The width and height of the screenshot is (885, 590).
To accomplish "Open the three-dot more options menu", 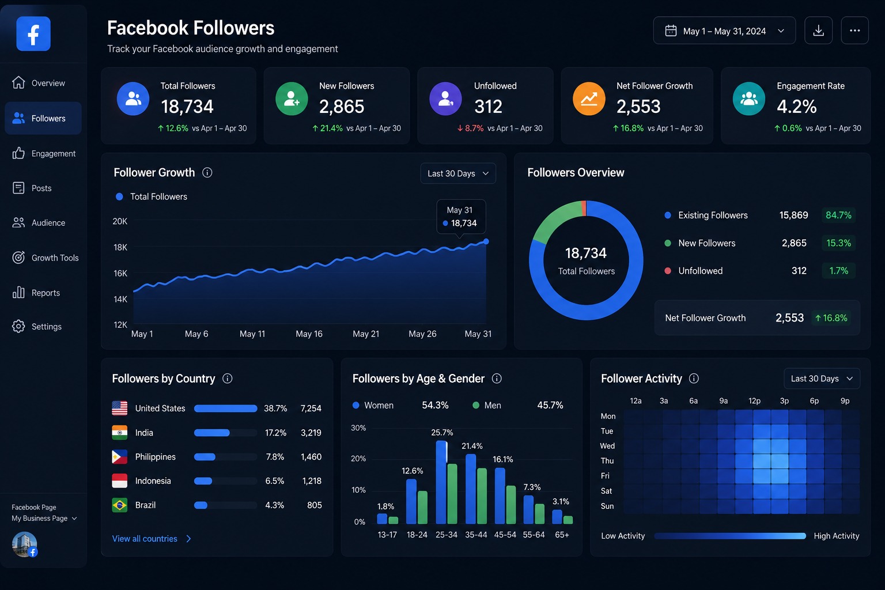I will [x=854, y=31].
